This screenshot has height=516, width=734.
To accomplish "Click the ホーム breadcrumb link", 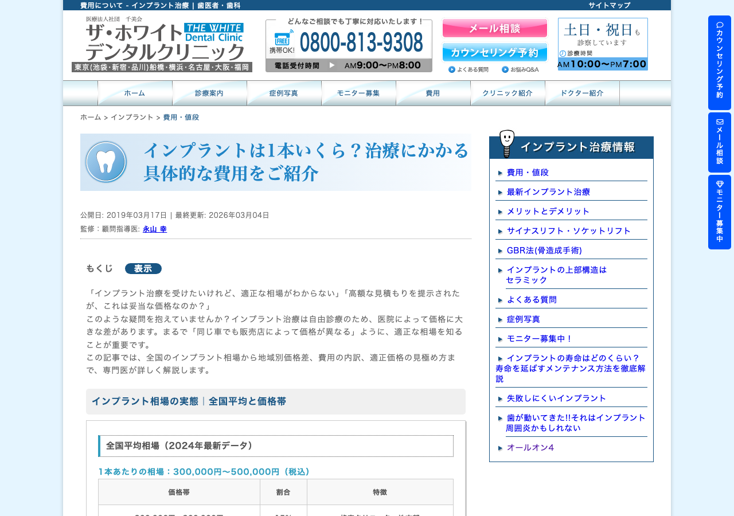I will coord(91,117).
